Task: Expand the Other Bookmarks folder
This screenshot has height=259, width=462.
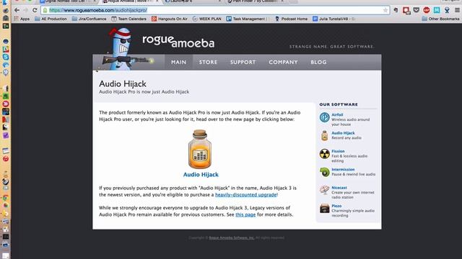Action: [x=440, y=19]
